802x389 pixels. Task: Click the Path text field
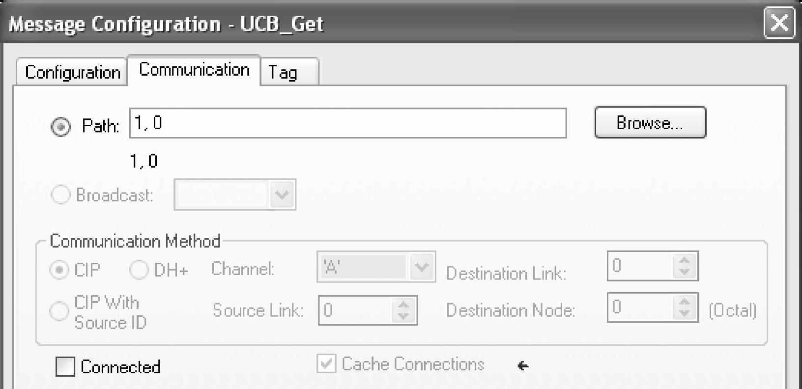[347, 123]
